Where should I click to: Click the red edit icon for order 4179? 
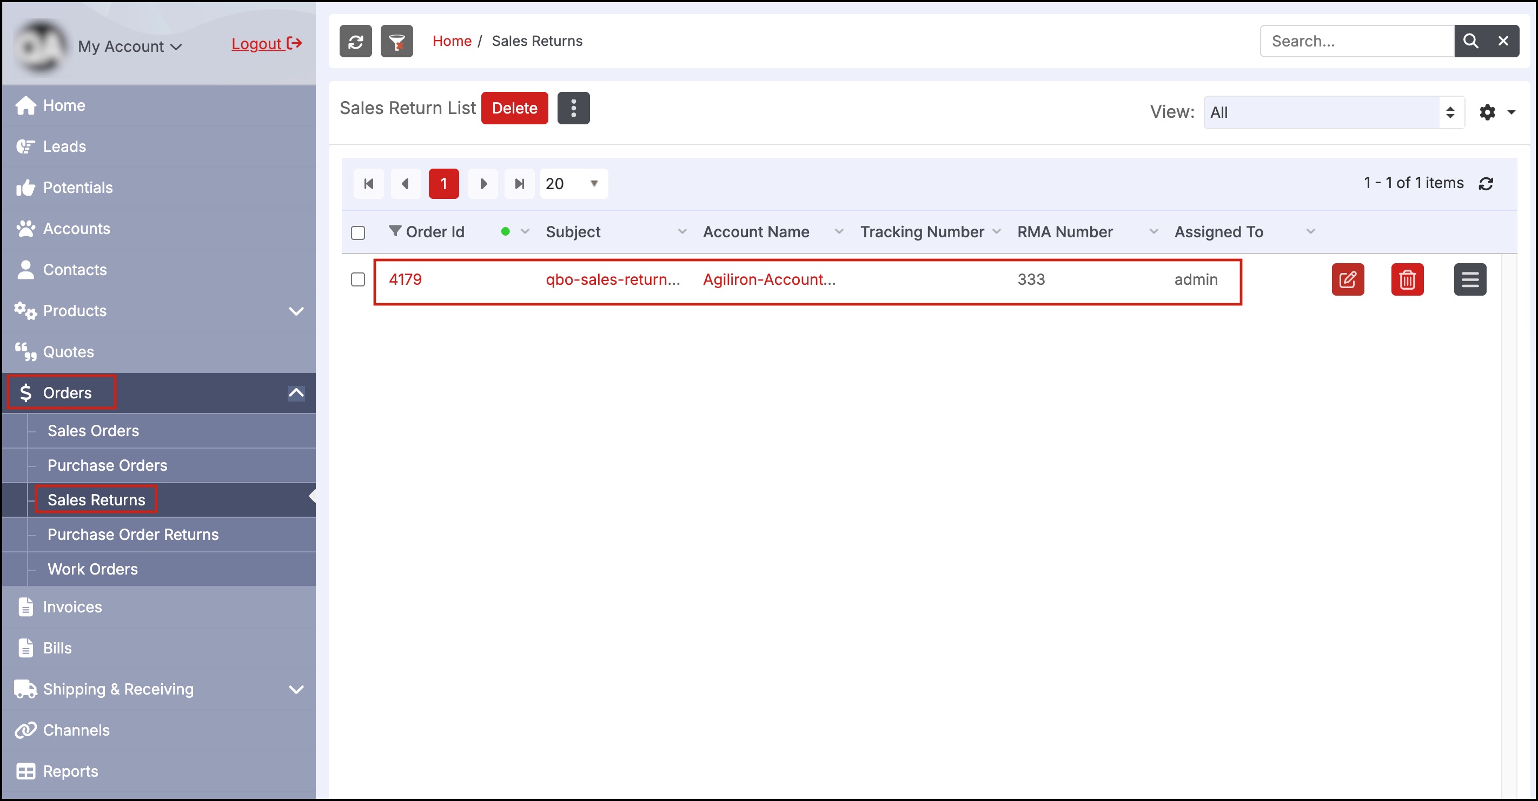point(1347,279)
